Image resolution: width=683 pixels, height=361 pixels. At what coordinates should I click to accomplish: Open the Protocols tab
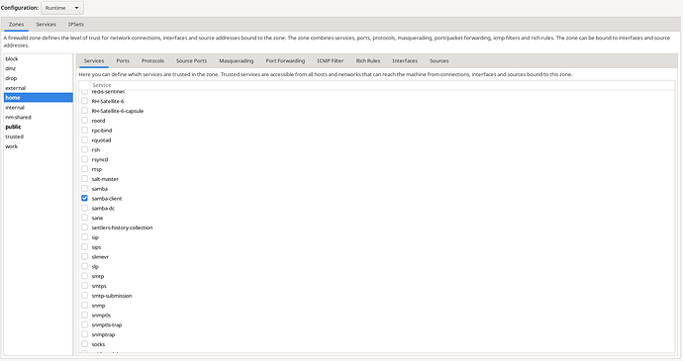(x=152, y=61)
